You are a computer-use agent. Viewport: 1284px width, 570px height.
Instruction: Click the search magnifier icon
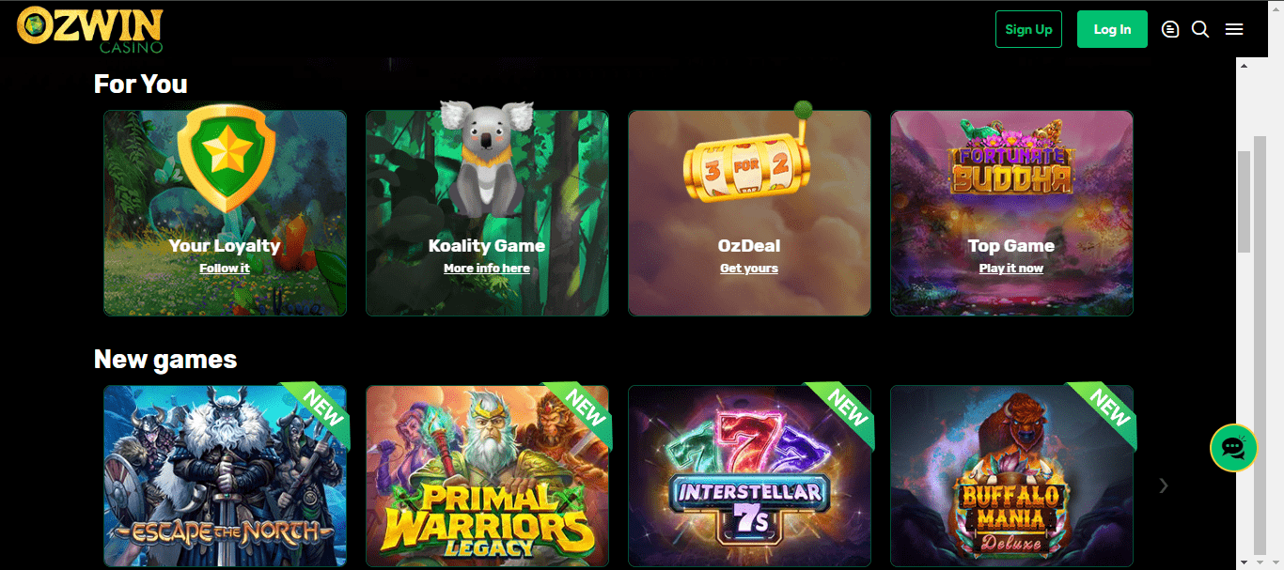pos(1200,29)
